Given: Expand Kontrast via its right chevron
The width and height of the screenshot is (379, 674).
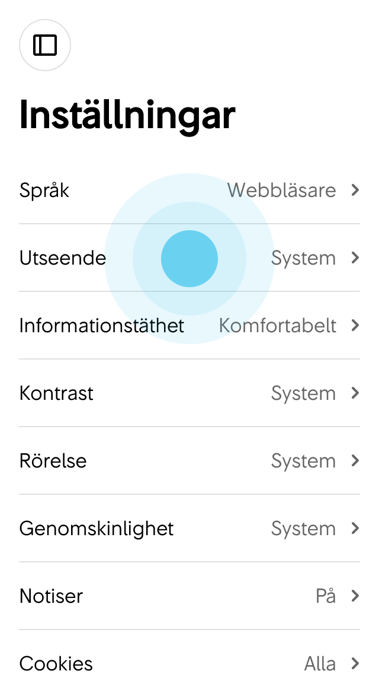Looking at the screenshot, I should point(355,393).
